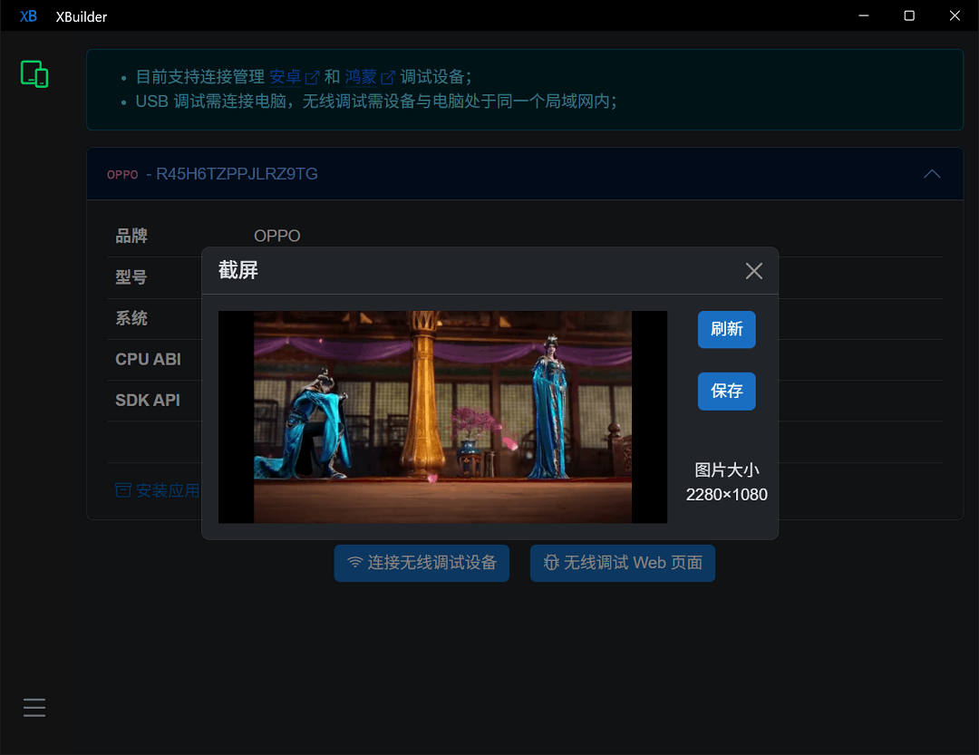The image size is (979, 755).
Task: Click the 2280×1080 image size text
Action: 727,495
